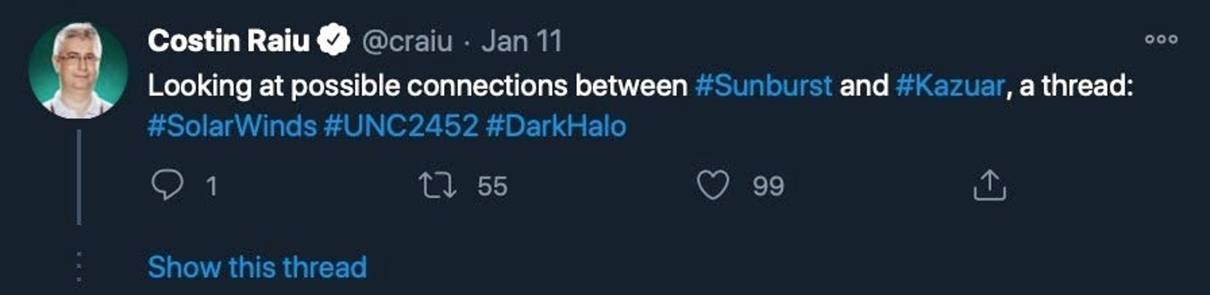Viewport: 1210px width, 295px height.
Task: Open the #UNC2452 hashtag
Action: click(401, 126)
